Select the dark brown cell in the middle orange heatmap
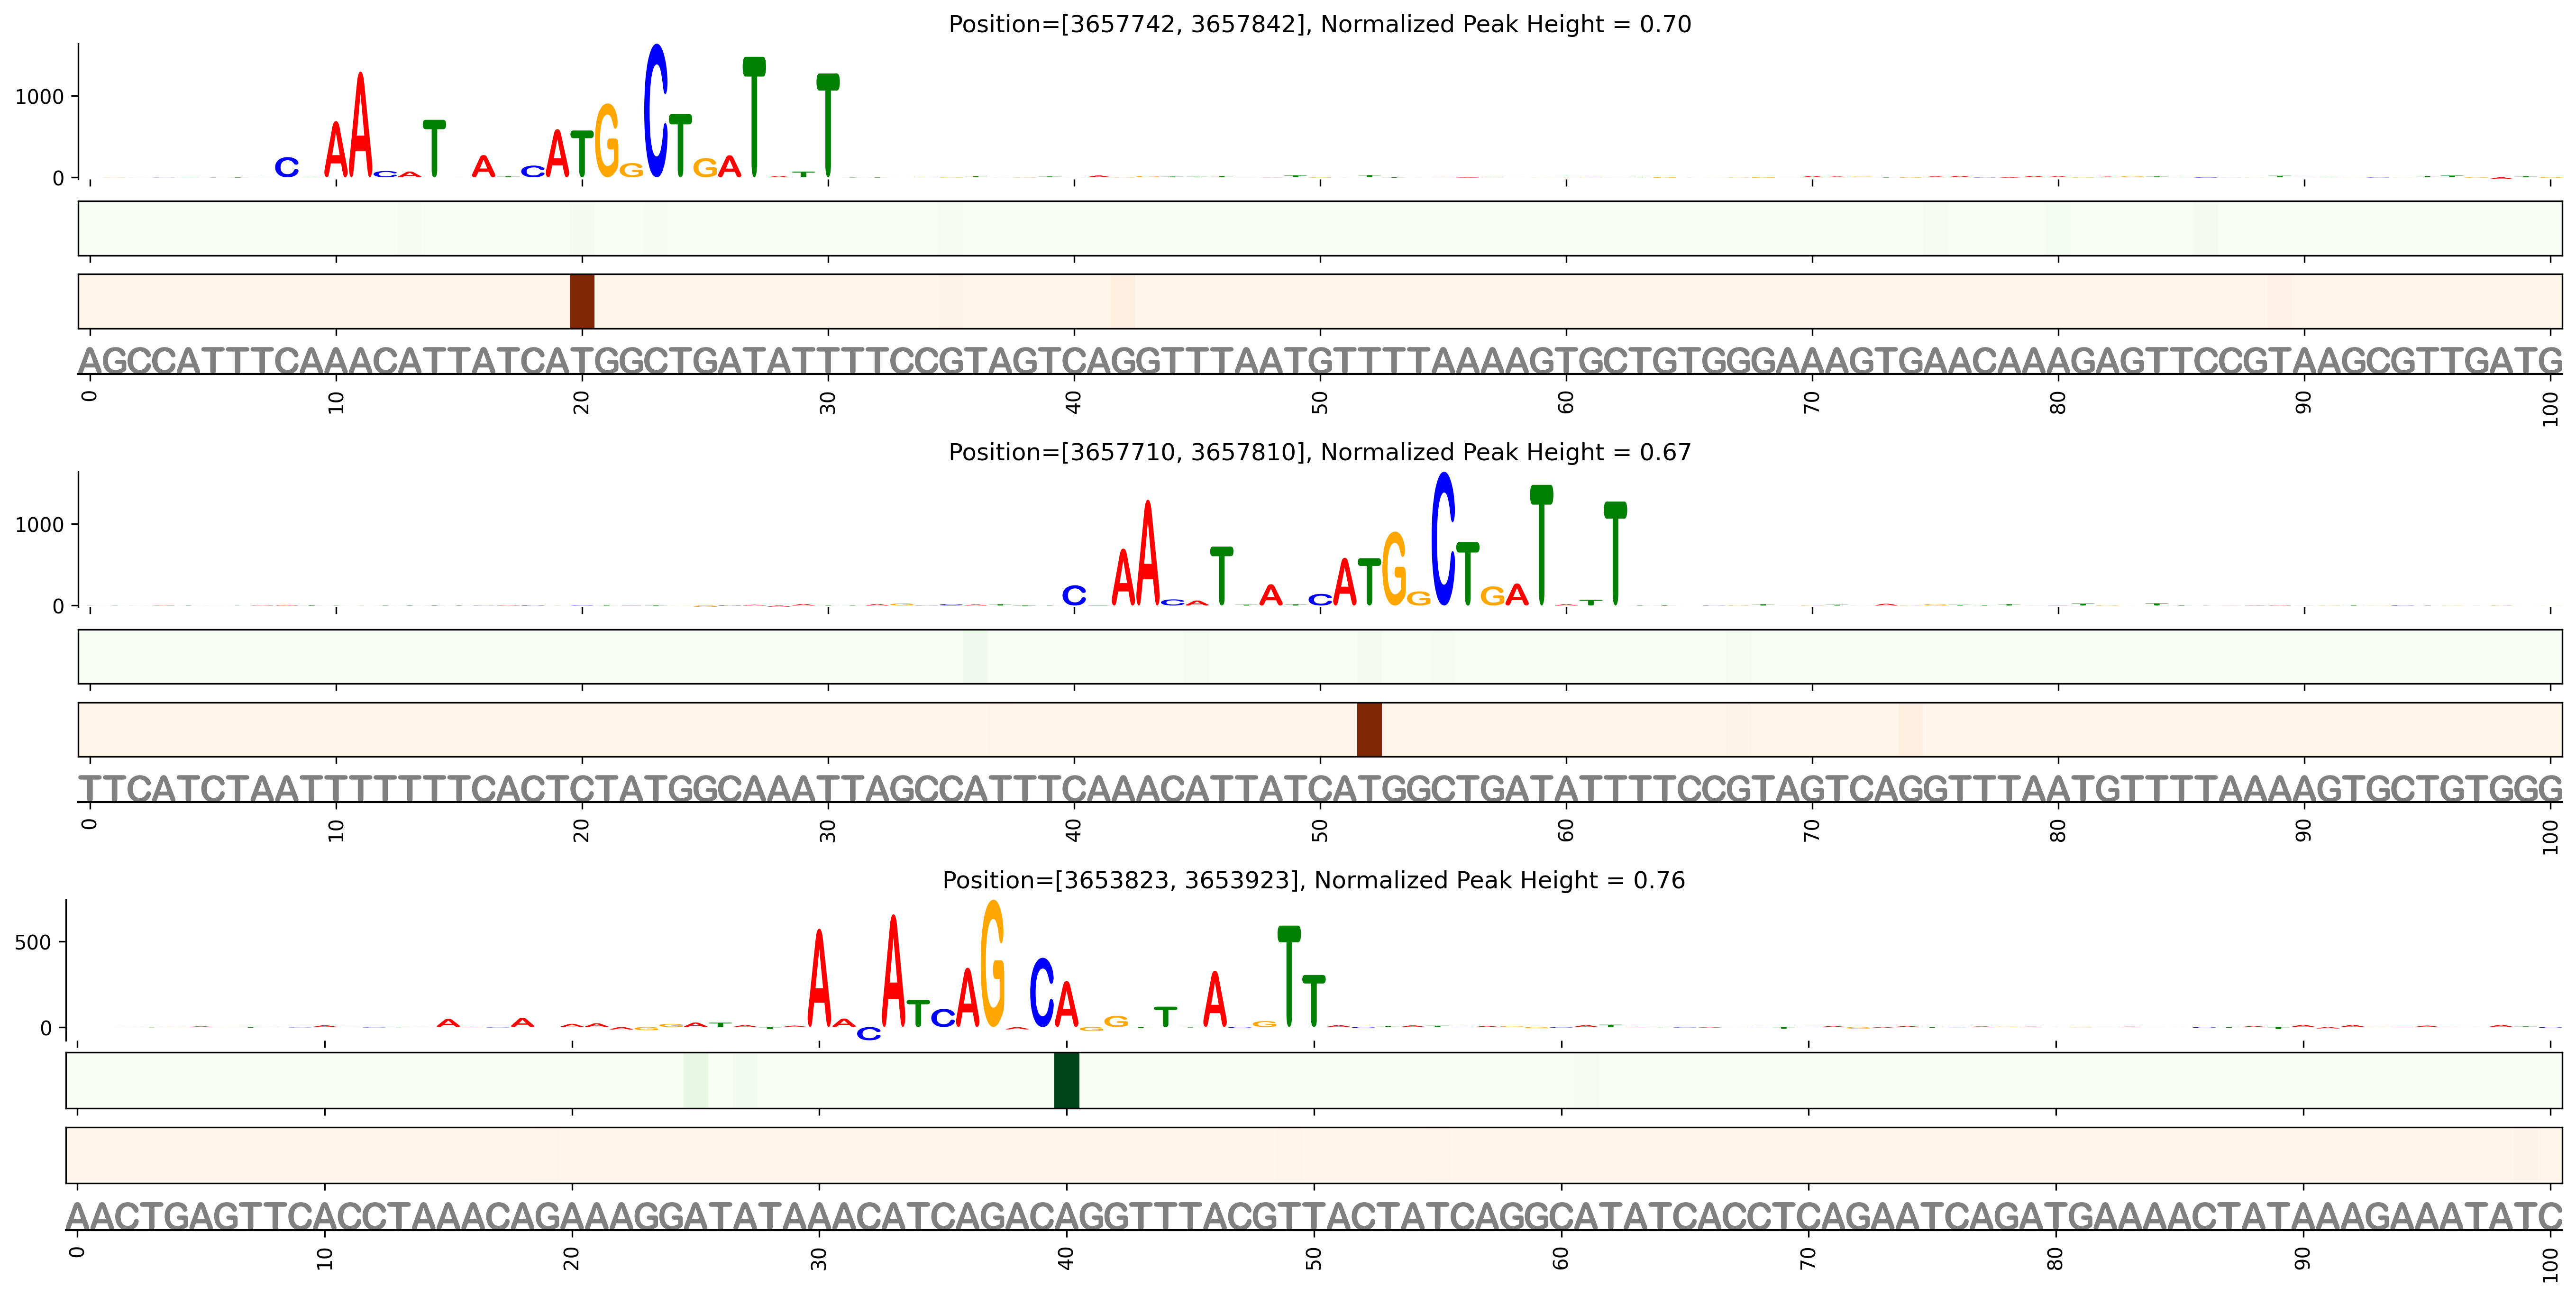 [1369, 729]
